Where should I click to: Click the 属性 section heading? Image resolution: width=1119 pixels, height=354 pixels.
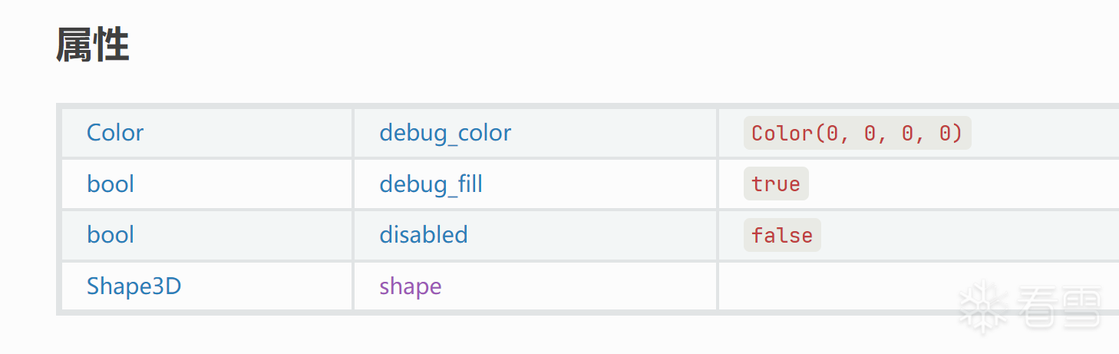pos(93,45)
